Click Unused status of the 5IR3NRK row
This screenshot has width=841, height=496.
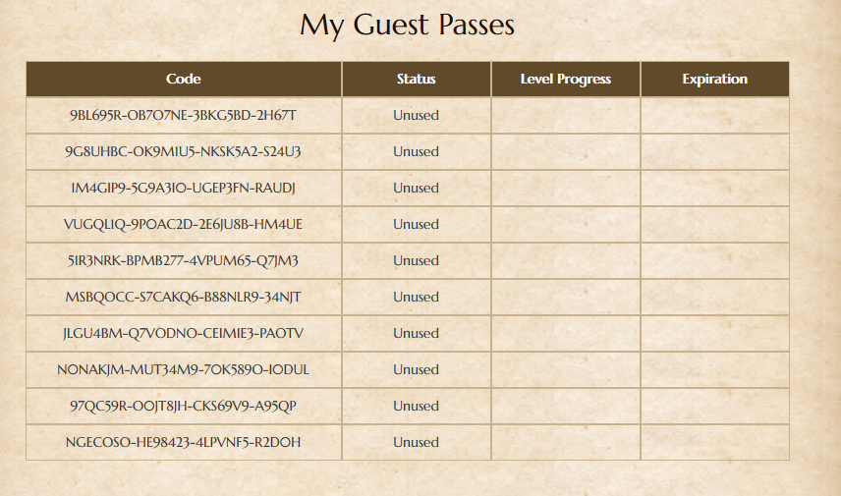pos(417,260)
